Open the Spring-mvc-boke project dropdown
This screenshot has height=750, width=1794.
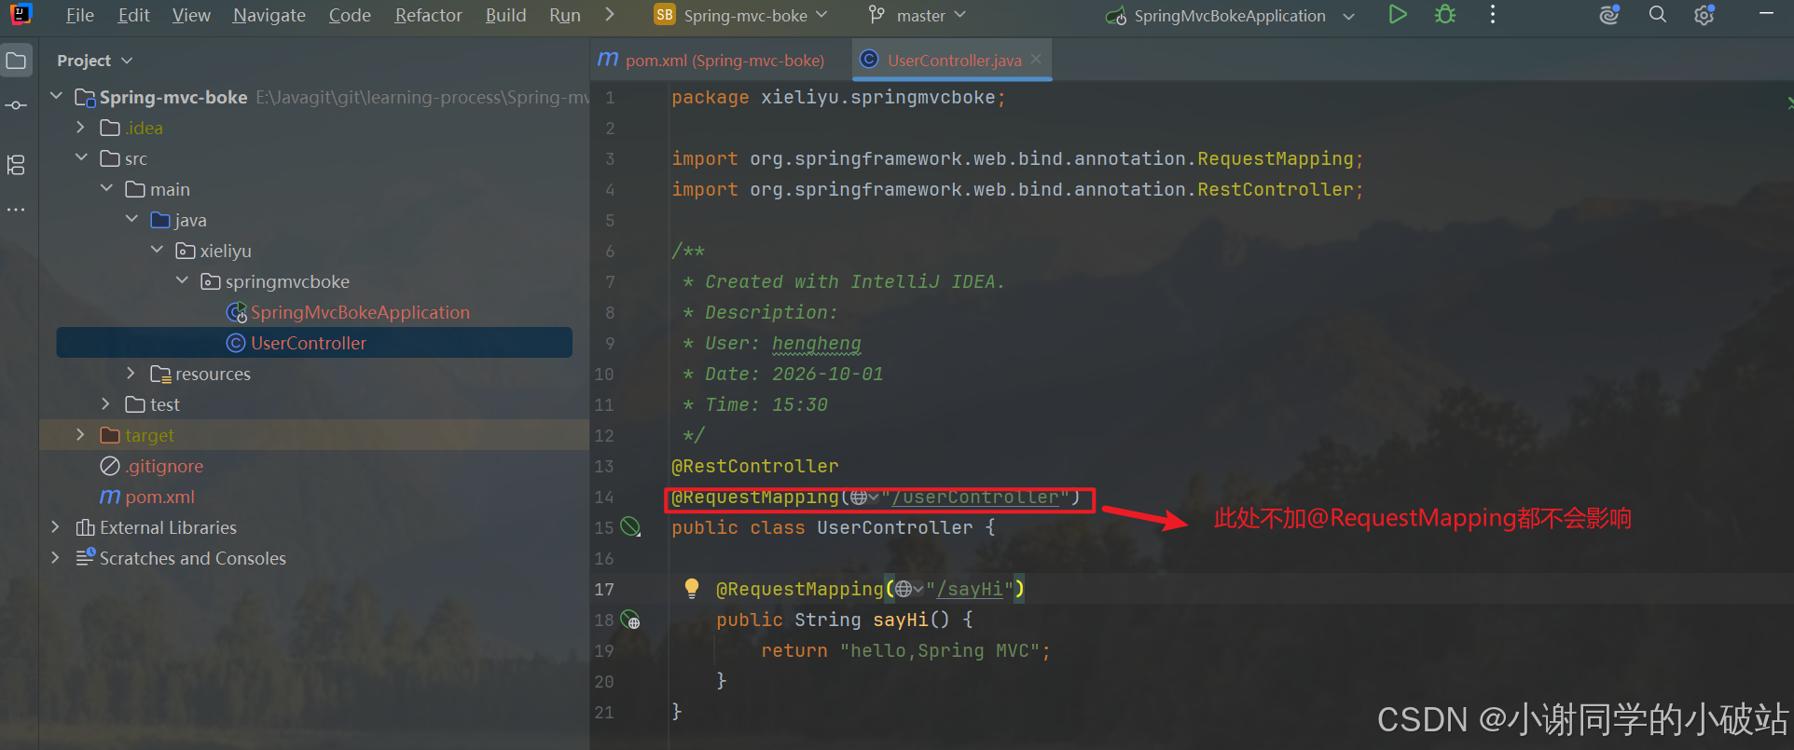coord(741,15)
